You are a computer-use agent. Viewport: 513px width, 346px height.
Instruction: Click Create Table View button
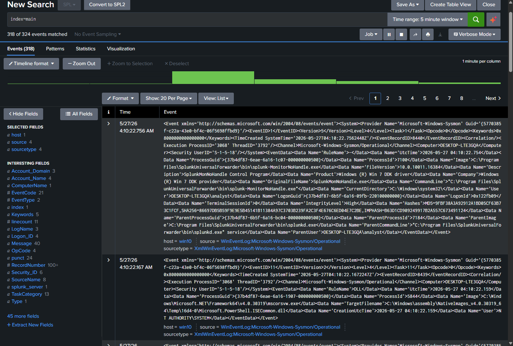point(451,5)
